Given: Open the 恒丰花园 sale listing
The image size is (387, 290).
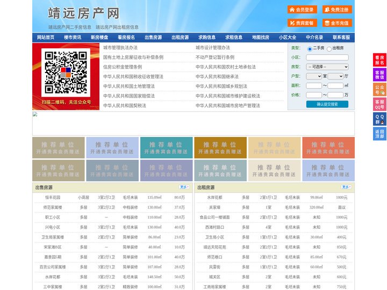Looking at the screenshot, I should 53,198.
